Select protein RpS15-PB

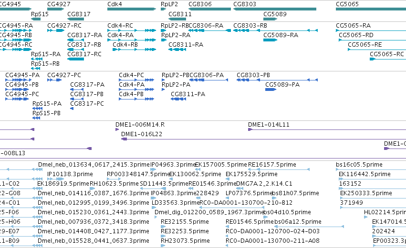(x=47, y=113)
